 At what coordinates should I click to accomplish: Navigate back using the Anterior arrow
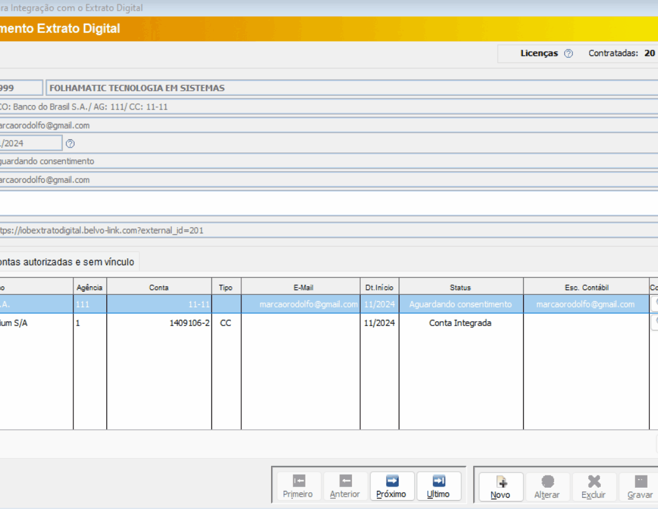345,481
